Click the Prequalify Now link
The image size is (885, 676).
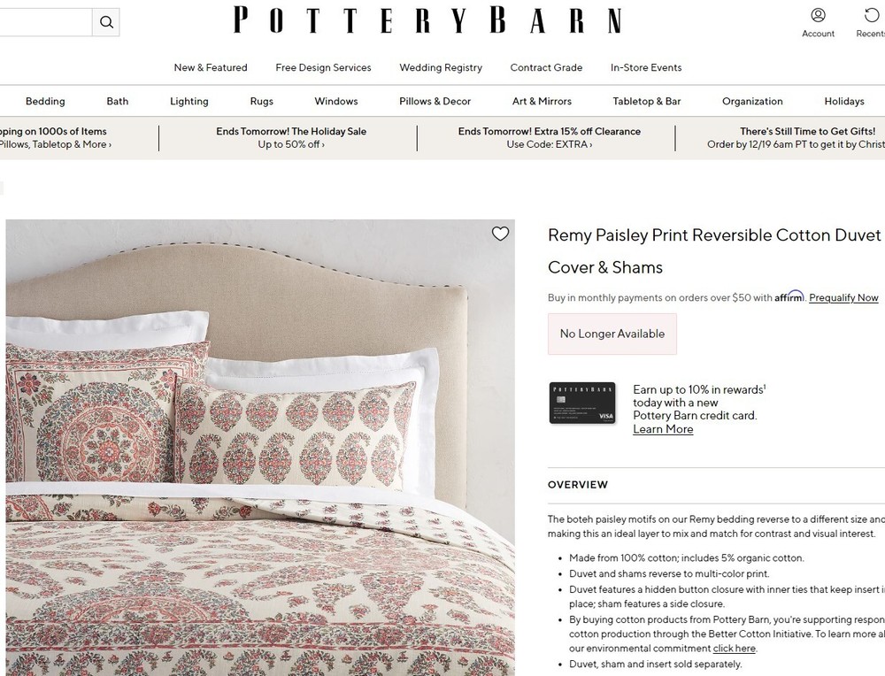click(x=843, y=297)
